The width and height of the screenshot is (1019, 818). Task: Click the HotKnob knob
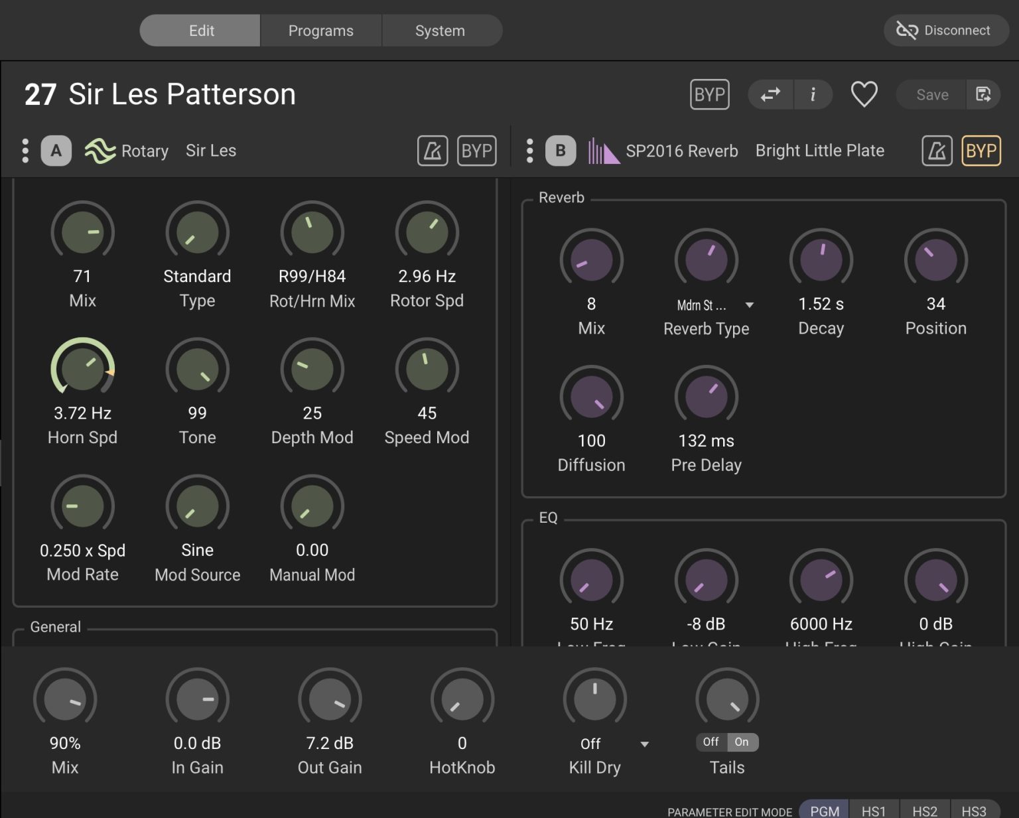point(462,699)
